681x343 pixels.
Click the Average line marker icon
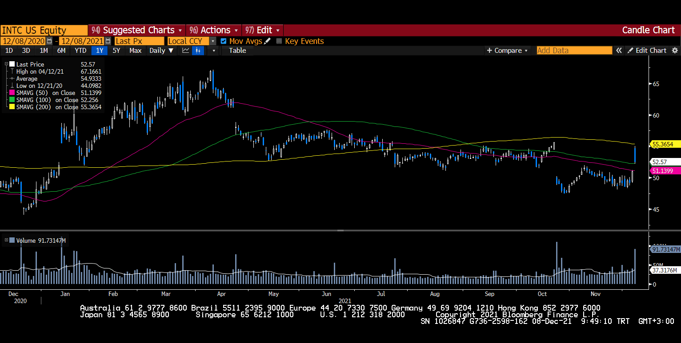(12, 79)
